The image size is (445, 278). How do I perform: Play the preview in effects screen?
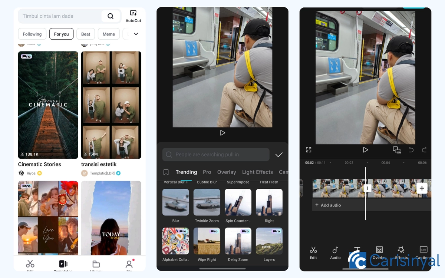[x=222, y=133]
